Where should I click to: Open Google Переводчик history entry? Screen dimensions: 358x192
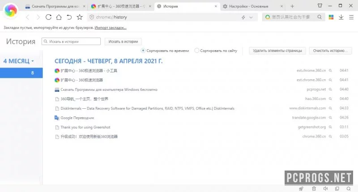pos(77,118)
